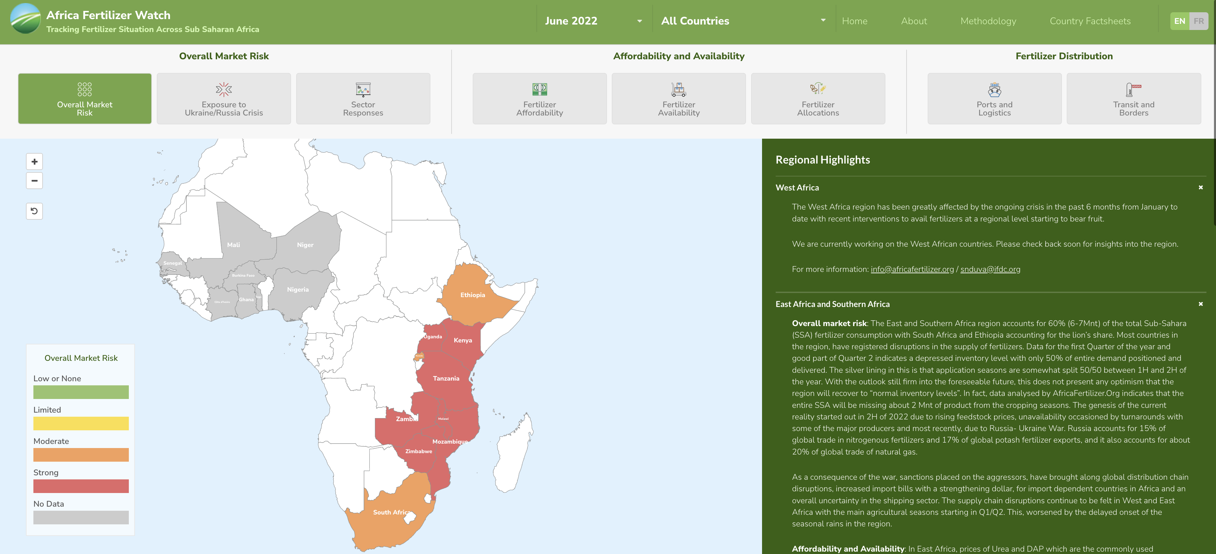This screenshot has width=1216, height=554.
Task: Click info@africafertilizer.org email link
Action: [x=912, y=270]
